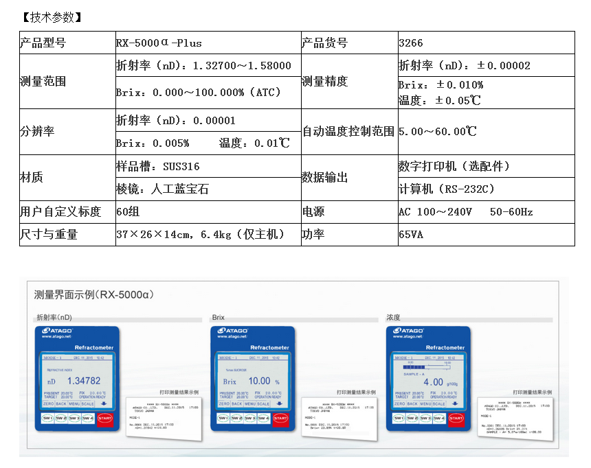
Task: Select the 分辨率 label cell
Action: tap(67, 132)
